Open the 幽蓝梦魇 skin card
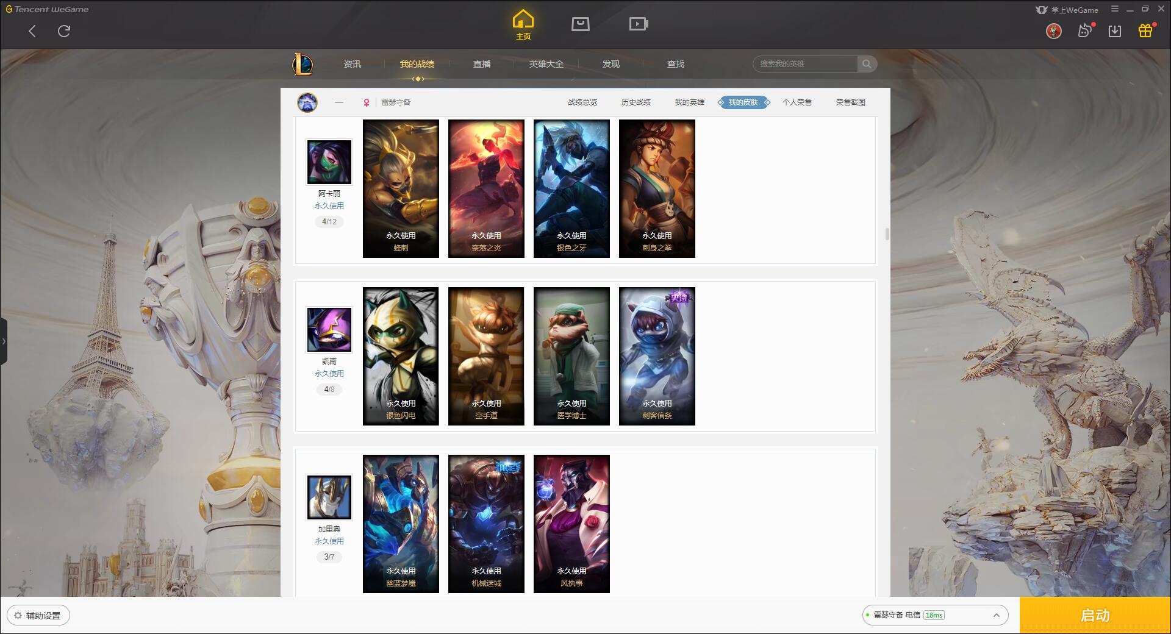 coord(401,524)
